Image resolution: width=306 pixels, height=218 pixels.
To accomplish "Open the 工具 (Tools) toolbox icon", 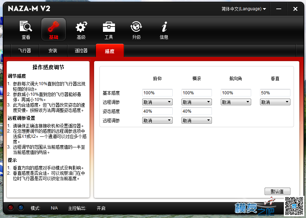I will 109,30.
